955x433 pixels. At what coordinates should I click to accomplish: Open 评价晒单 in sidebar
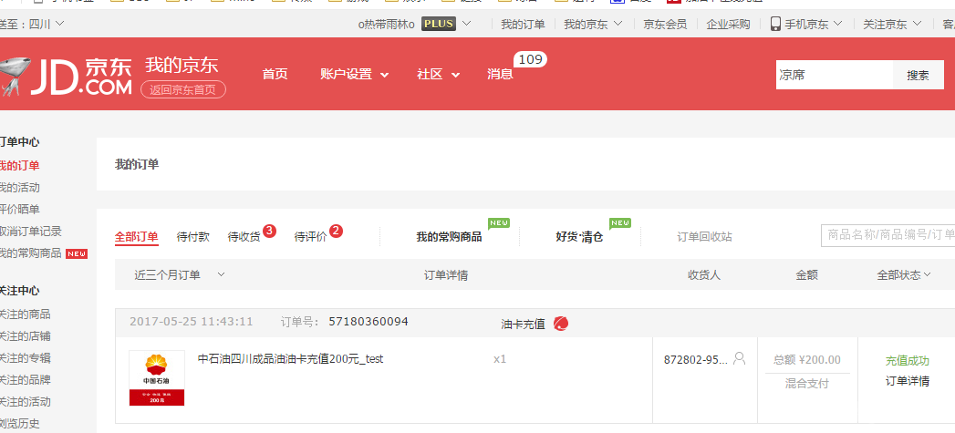tap(19, 209)
